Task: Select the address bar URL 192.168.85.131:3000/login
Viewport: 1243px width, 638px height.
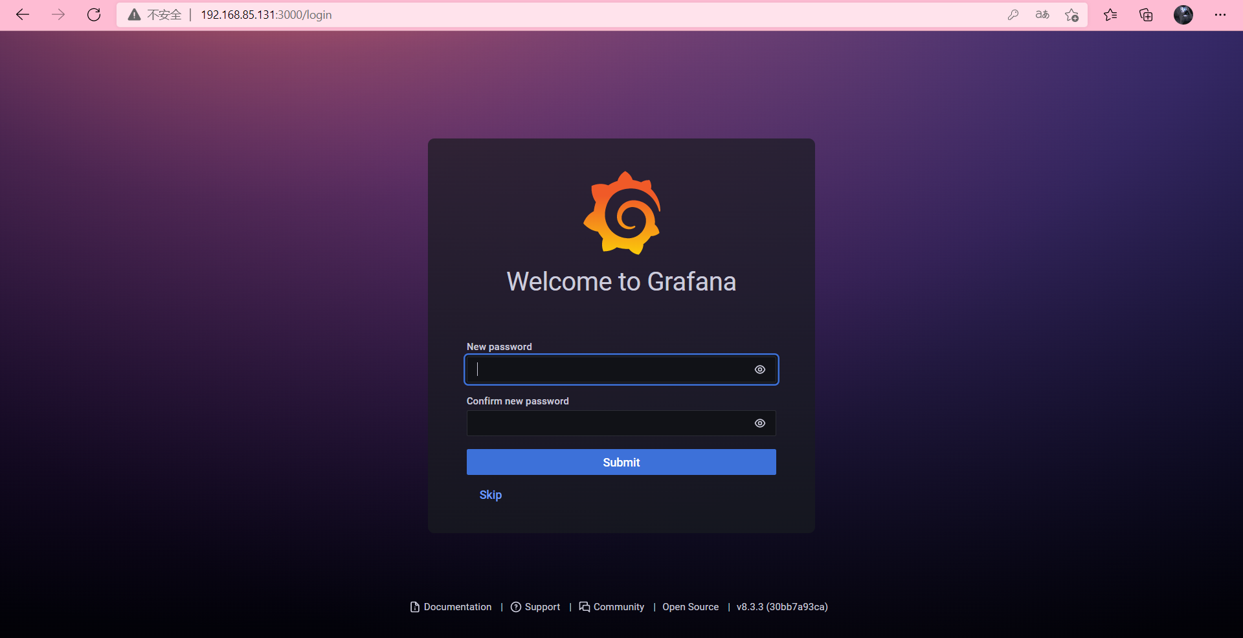Action: coord(266,15)
